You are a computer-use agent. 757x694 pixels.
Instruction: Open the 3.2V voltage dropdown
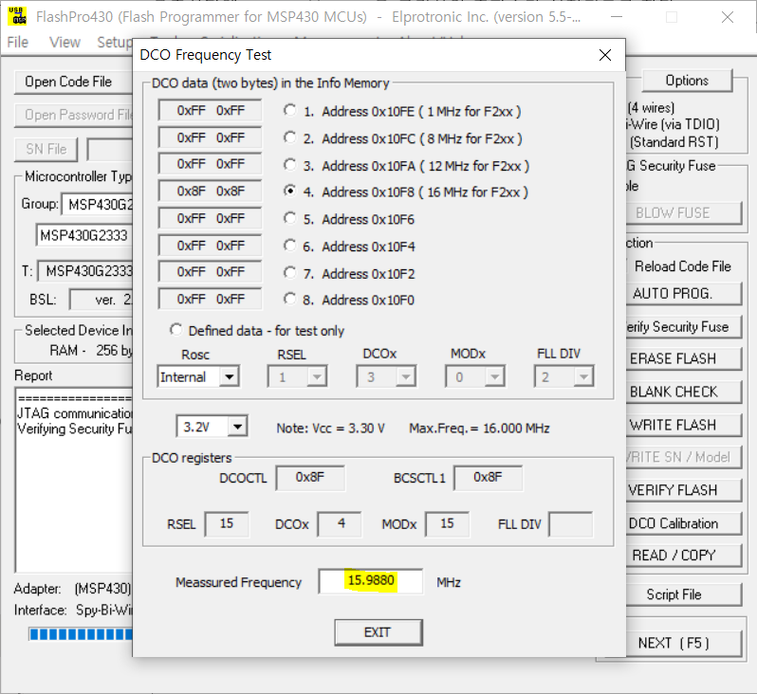coord(237,427)
